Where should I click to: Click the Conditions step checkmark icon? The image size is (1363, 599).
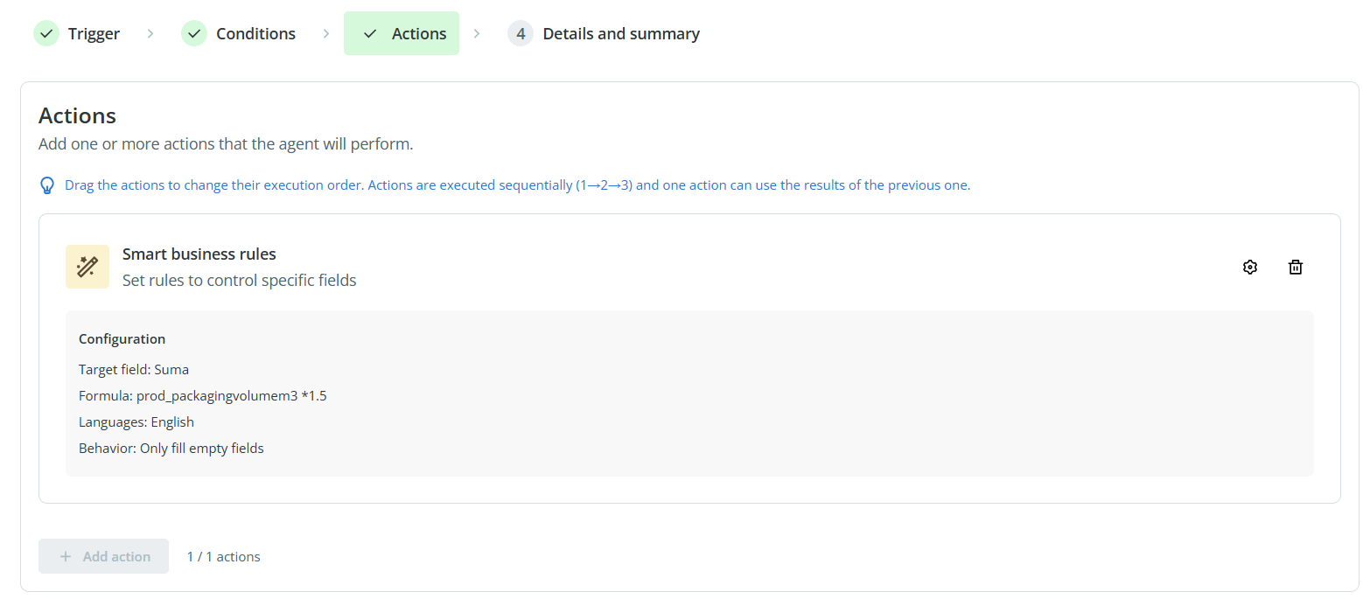pyautogui.click(x=194, y=34)
